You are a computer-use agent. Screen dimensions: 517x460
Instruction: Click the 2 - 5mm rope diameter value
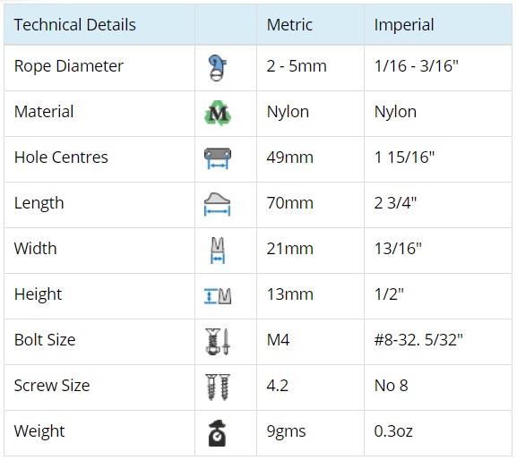[x=297, y=66]
